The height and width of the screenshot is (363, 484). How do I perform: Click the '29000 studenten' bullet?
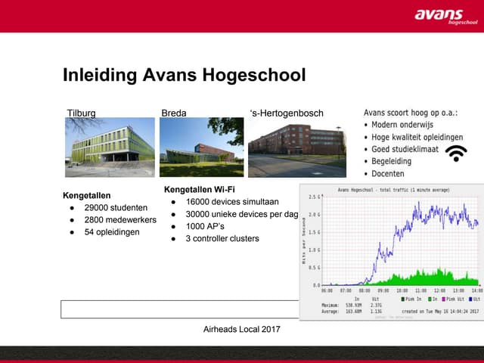coord(116,207)
